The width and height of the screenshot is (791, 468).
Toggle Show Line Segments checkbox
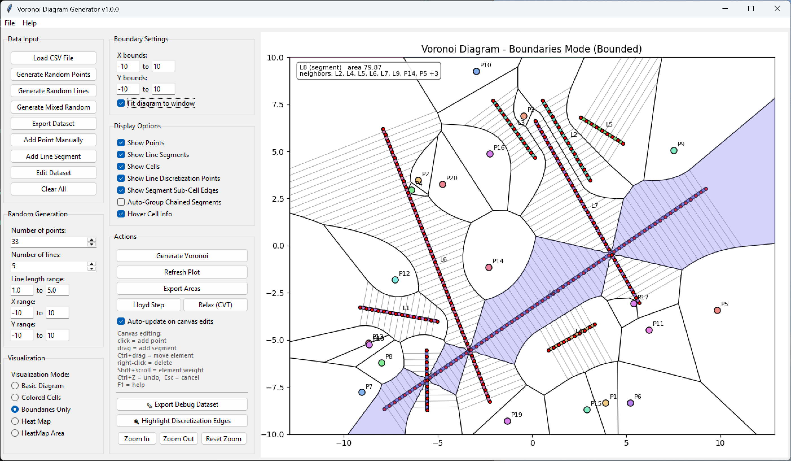point(121,154)
